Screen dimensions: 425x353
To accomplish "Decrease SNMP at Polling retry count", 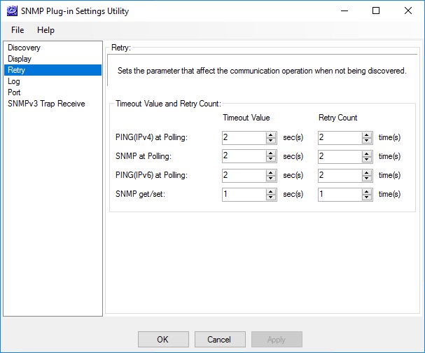I will 366,160.
